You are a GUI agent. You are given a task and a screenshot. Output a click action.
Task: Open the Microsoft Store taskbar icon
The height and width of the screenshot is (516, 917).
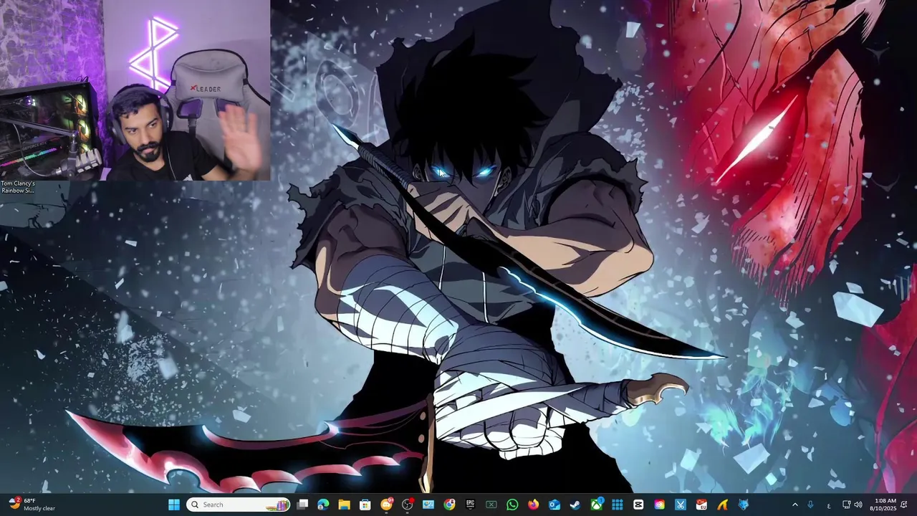tap(365, 505)
